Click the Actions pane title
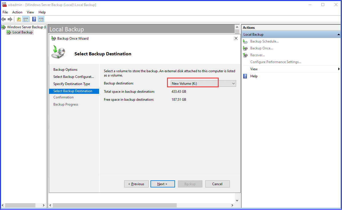 click(x=249, y=28)
